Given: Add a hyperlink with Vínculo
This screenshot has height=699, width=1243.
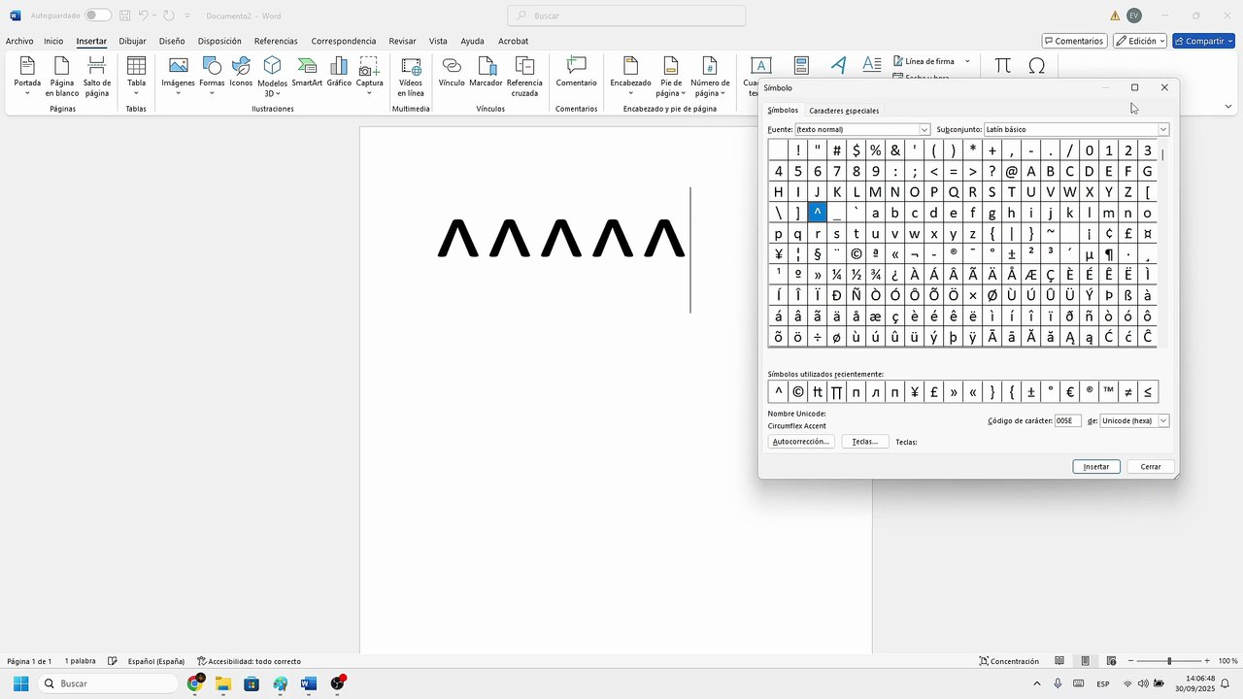Looking at the screenshot, I should pos(452,73).
